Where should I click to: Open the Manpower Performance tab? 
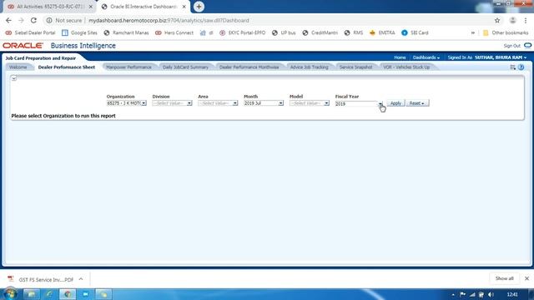coord(128,67)
